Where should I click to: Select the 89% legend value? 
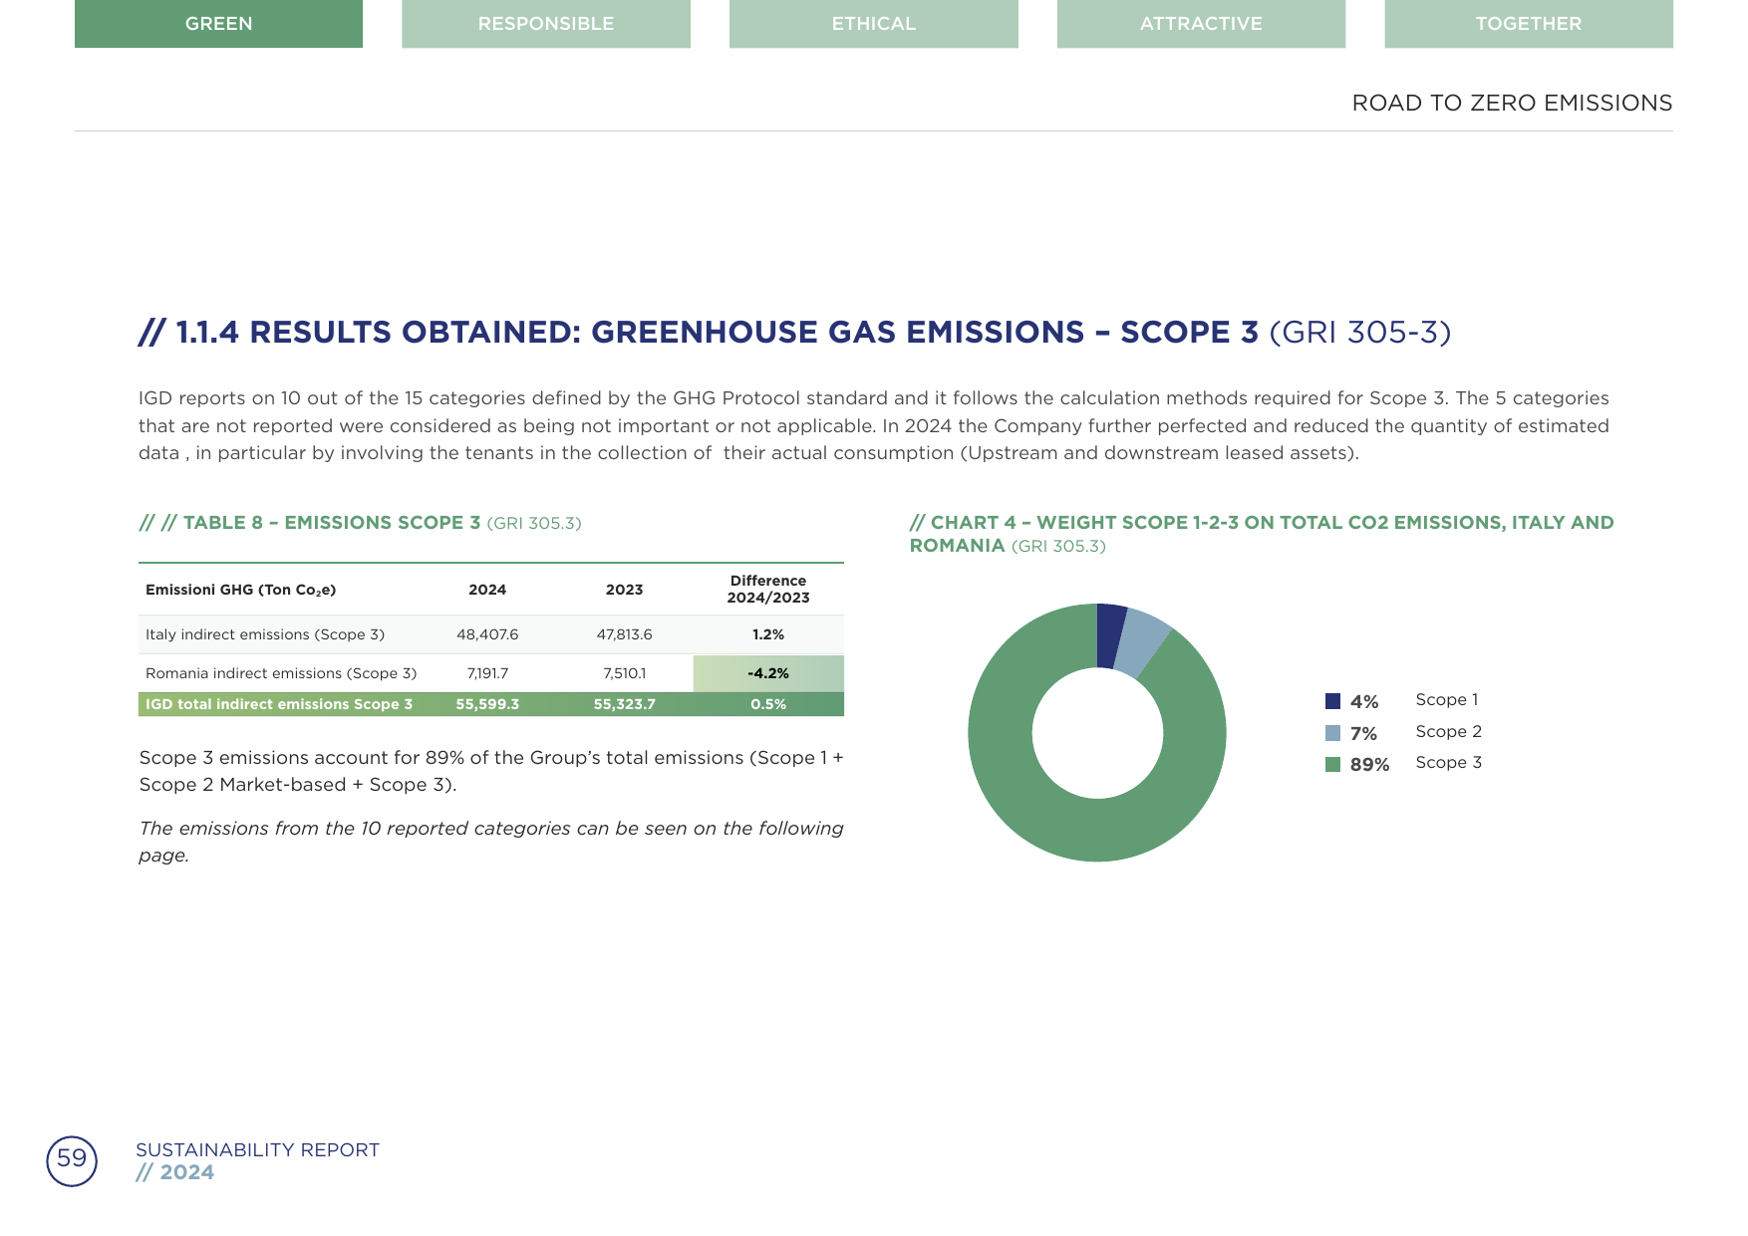pos(1369,764)
